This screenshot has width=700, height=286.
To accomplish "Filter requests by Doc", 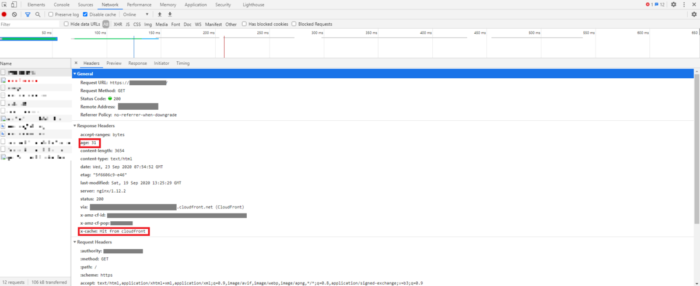I will 187,24.
